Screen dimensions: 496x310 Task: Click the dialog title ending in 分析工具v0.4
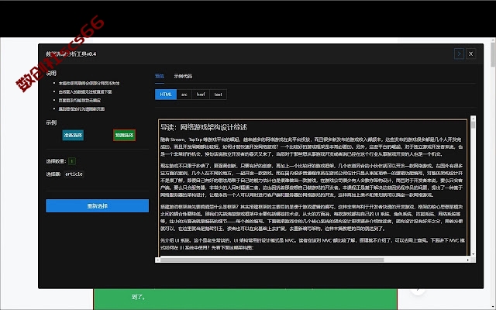[x=71, y=53]
